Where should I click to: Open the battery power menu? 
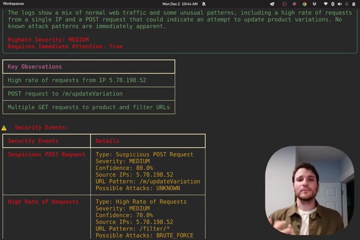[354, 4]
